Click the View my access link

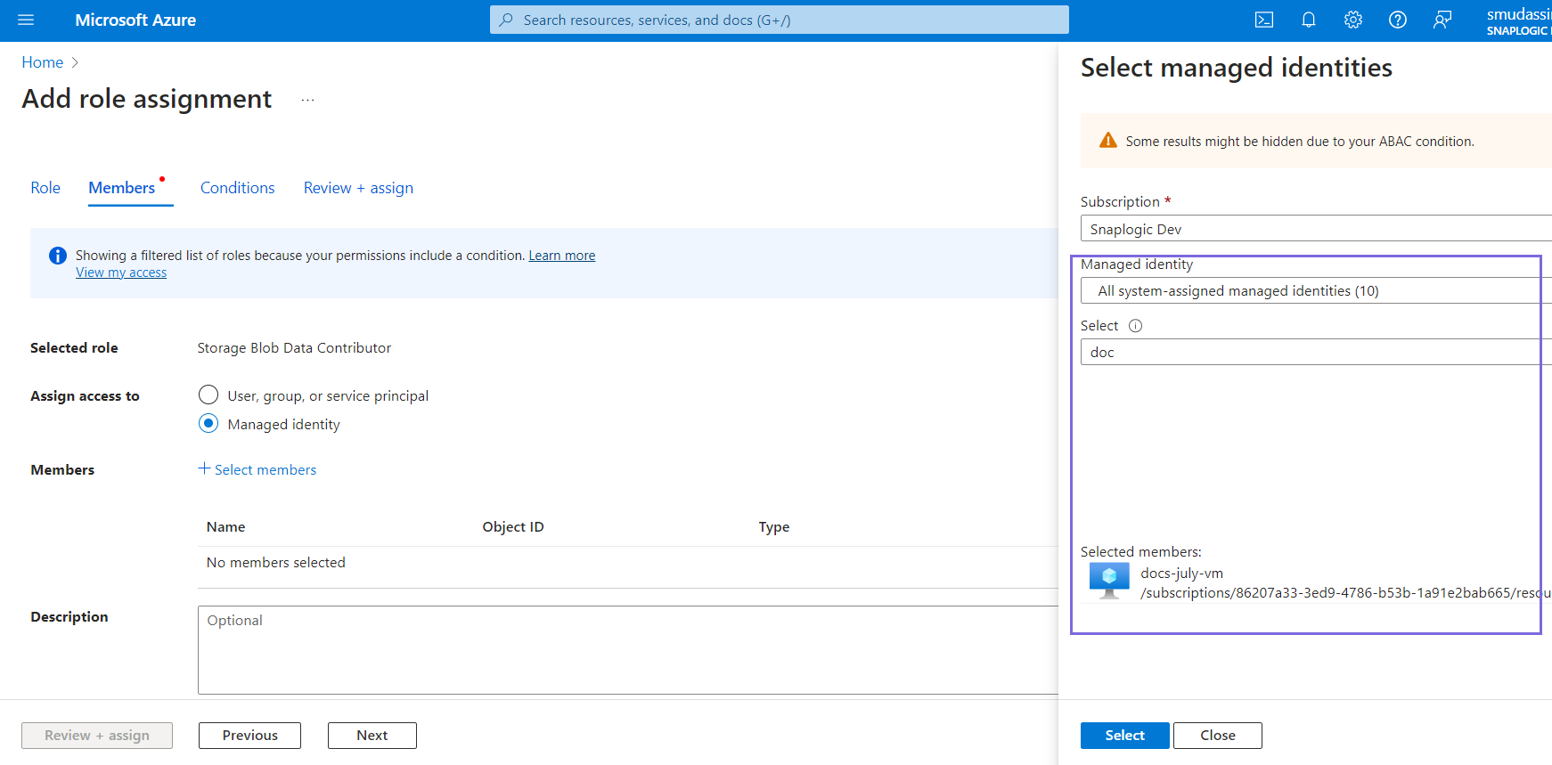tap(121, 273)
